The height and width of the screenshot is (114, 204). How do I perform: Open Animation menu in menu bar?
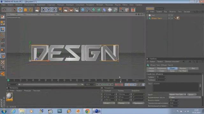tap(70, 5)
